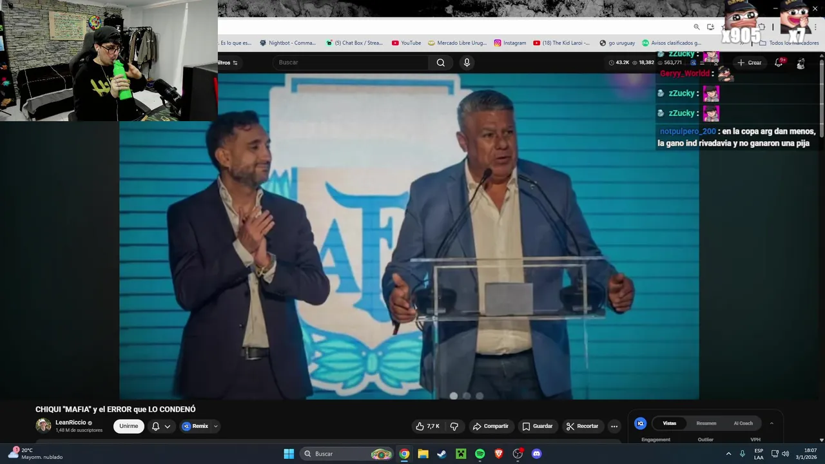Click the 18,382 views counter in the header
Image resolution: width=825 pixels, height=464 pixels.
(x=643, y=63)
